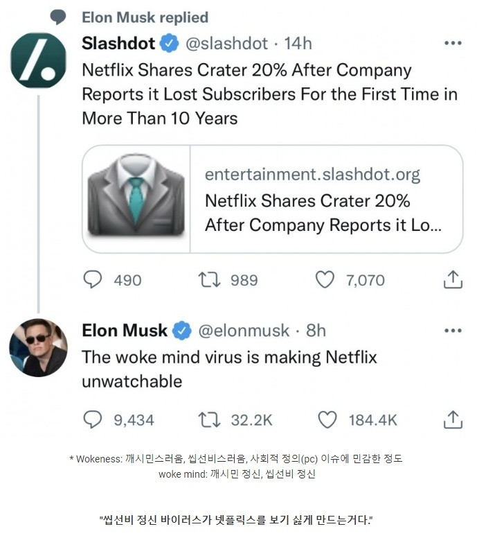
Task: Open the entertainment.slashdot.org link card
Action: tap(325, 200)
